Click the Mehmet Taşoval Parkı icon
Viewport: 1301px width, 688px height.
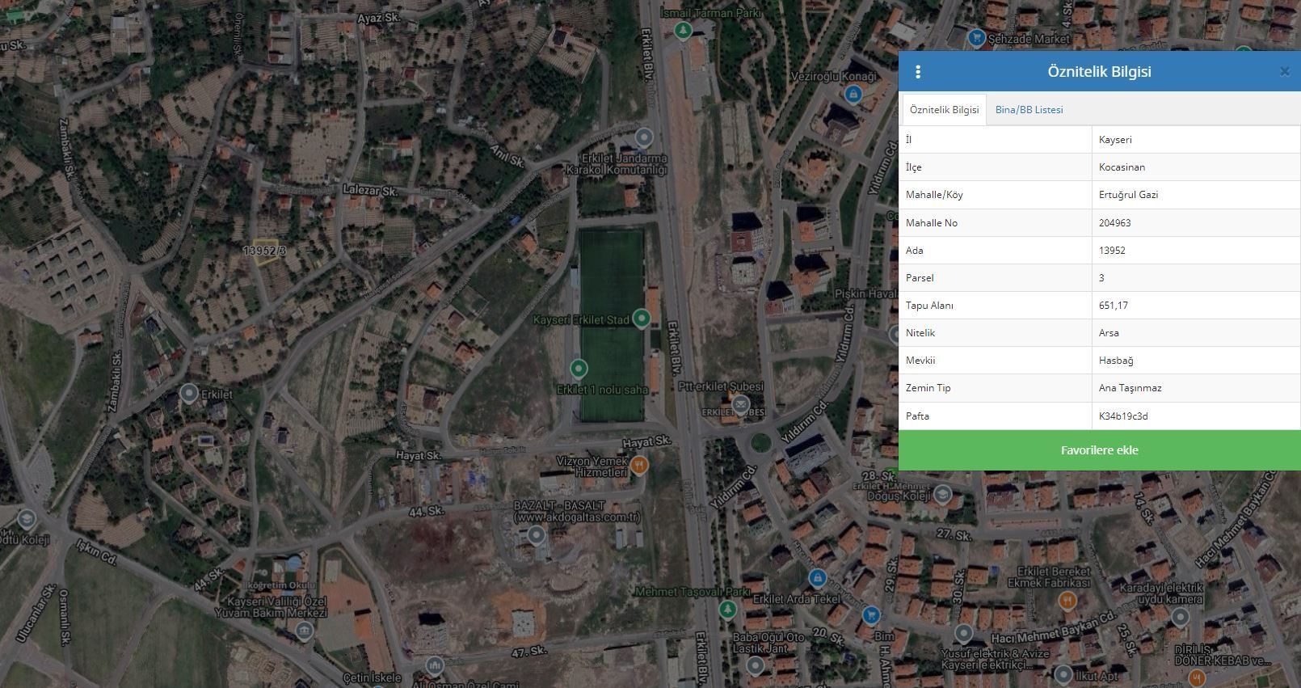[x=727, y=609]
